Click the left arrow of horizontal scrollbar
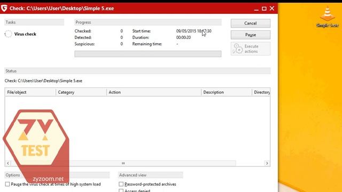The width and height of the screenshot is (342, 192). pyautogui.click(x=8, y=163)
